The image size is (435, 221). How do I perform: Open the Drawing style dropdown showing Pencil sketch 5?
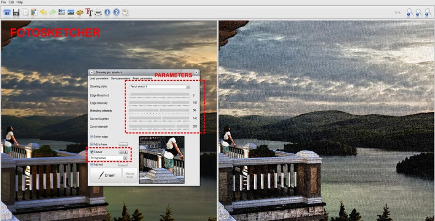click(159, 87)
